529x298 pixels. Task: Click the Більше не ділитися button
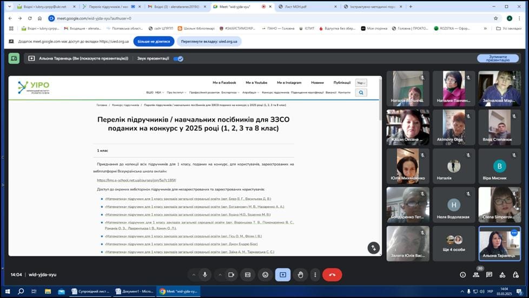coord(154,42)
